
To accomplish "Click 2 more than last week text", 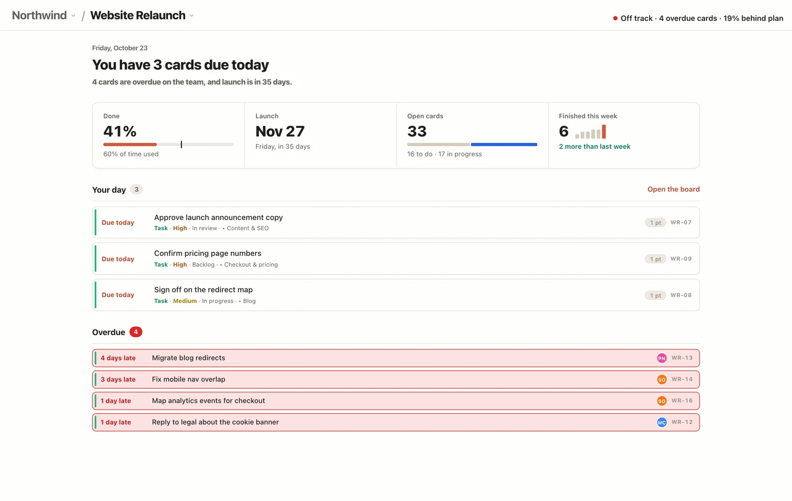I will pos(595,147).
